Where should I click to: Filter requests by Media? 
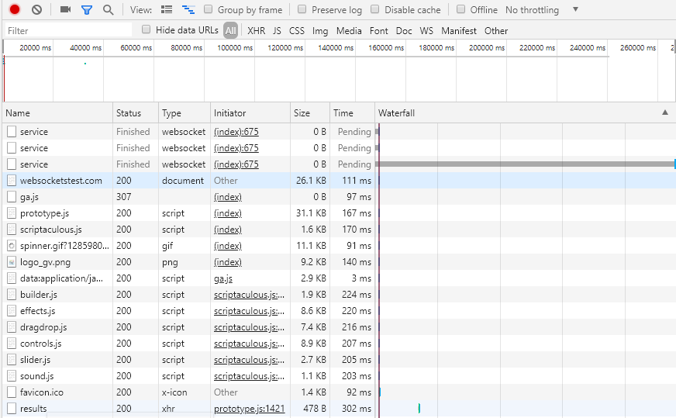coord(349,30)
